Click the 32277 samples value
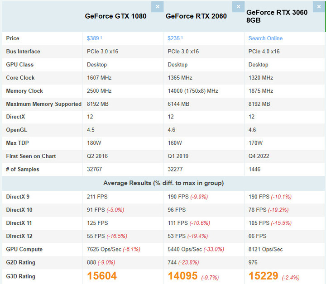Viewport: 326px width, 284px height. [175, 170]
